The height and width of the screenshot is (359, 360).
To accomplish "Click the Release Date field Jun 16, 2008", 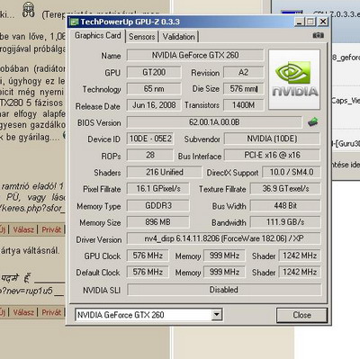I will [x=154, y=105].
